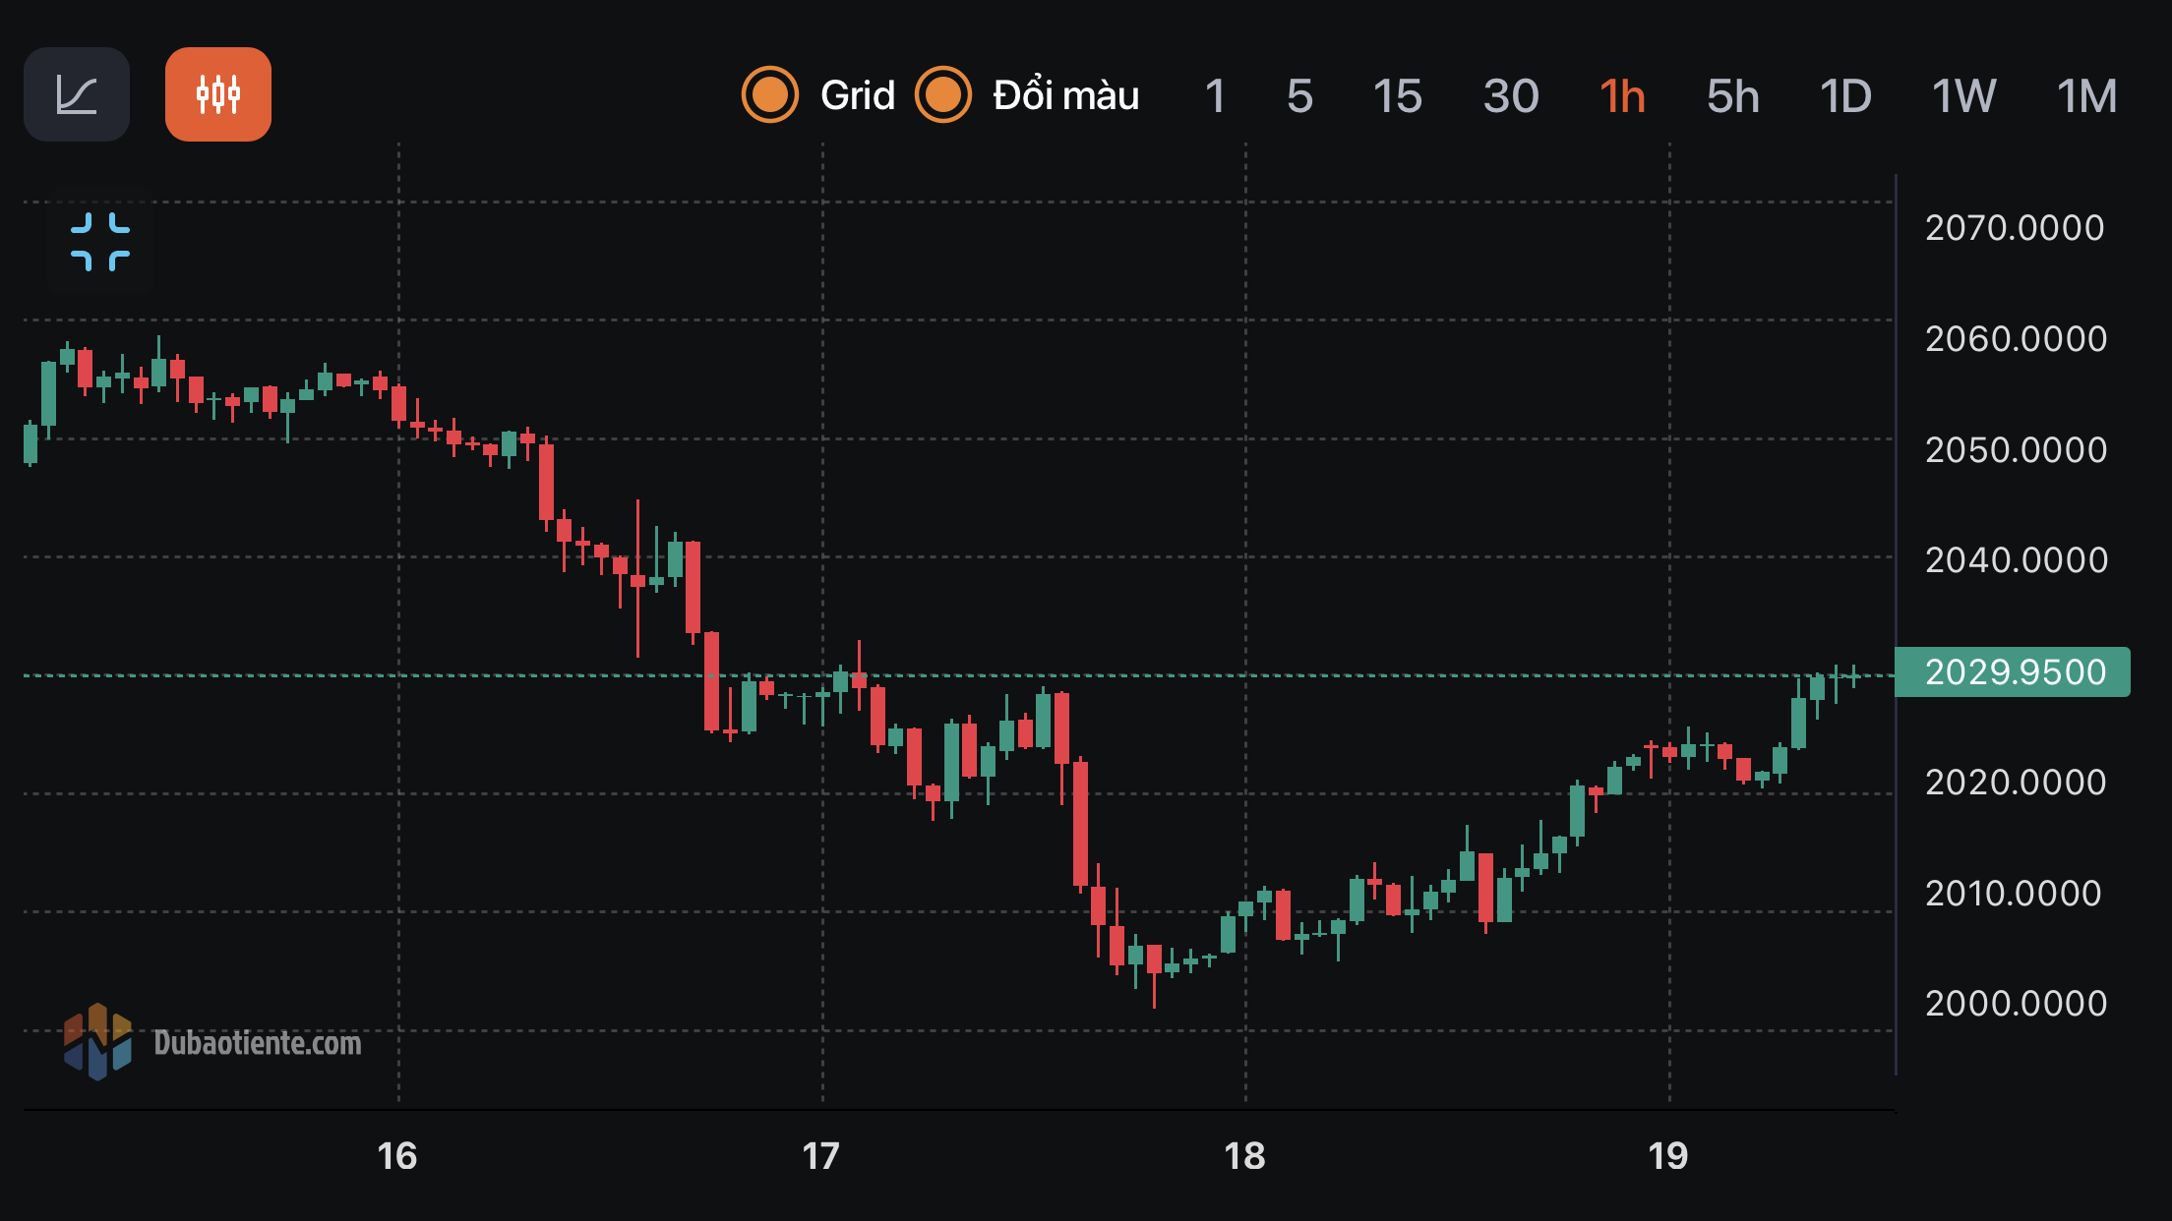The width and height of the screenshot is (2172, 1221).
Task: Click the 2060.0000 price axis label
Action: click(x=2016, y=339)
